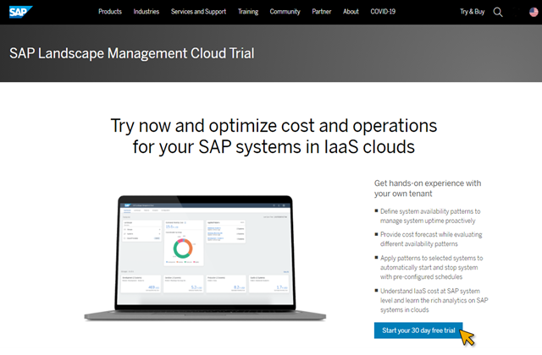542x355 pixels.
Task: Click the laptop dashboard image
Action: point(205,258)
